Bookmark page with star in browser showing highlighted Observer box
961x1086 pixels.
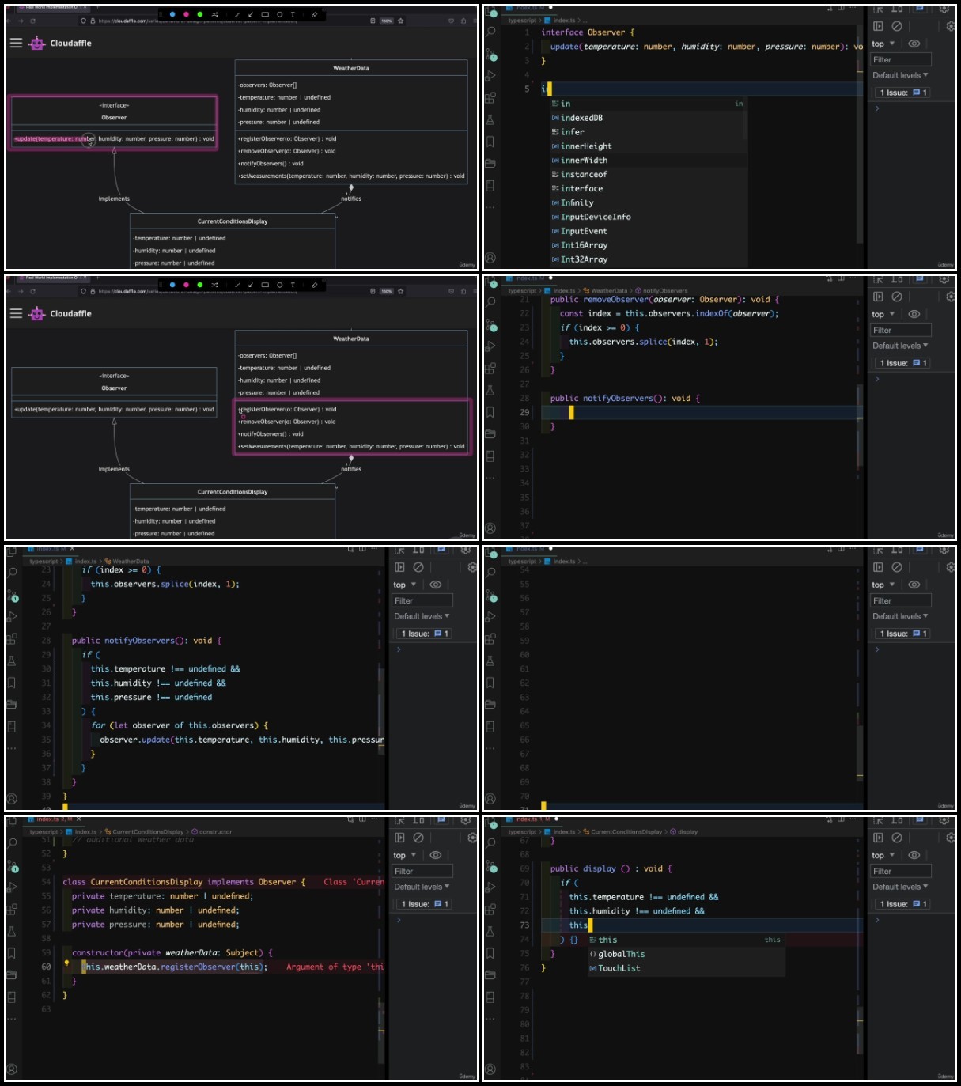tap(401, 21)
